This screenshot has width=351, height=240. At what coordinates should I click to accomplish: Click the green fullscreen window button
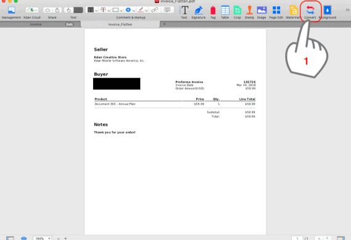point(16,1)
